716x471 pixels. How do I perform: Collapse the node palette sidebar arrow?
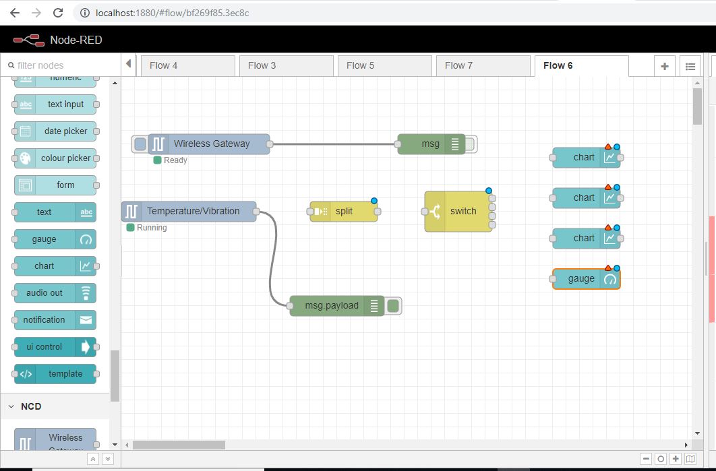128,64
